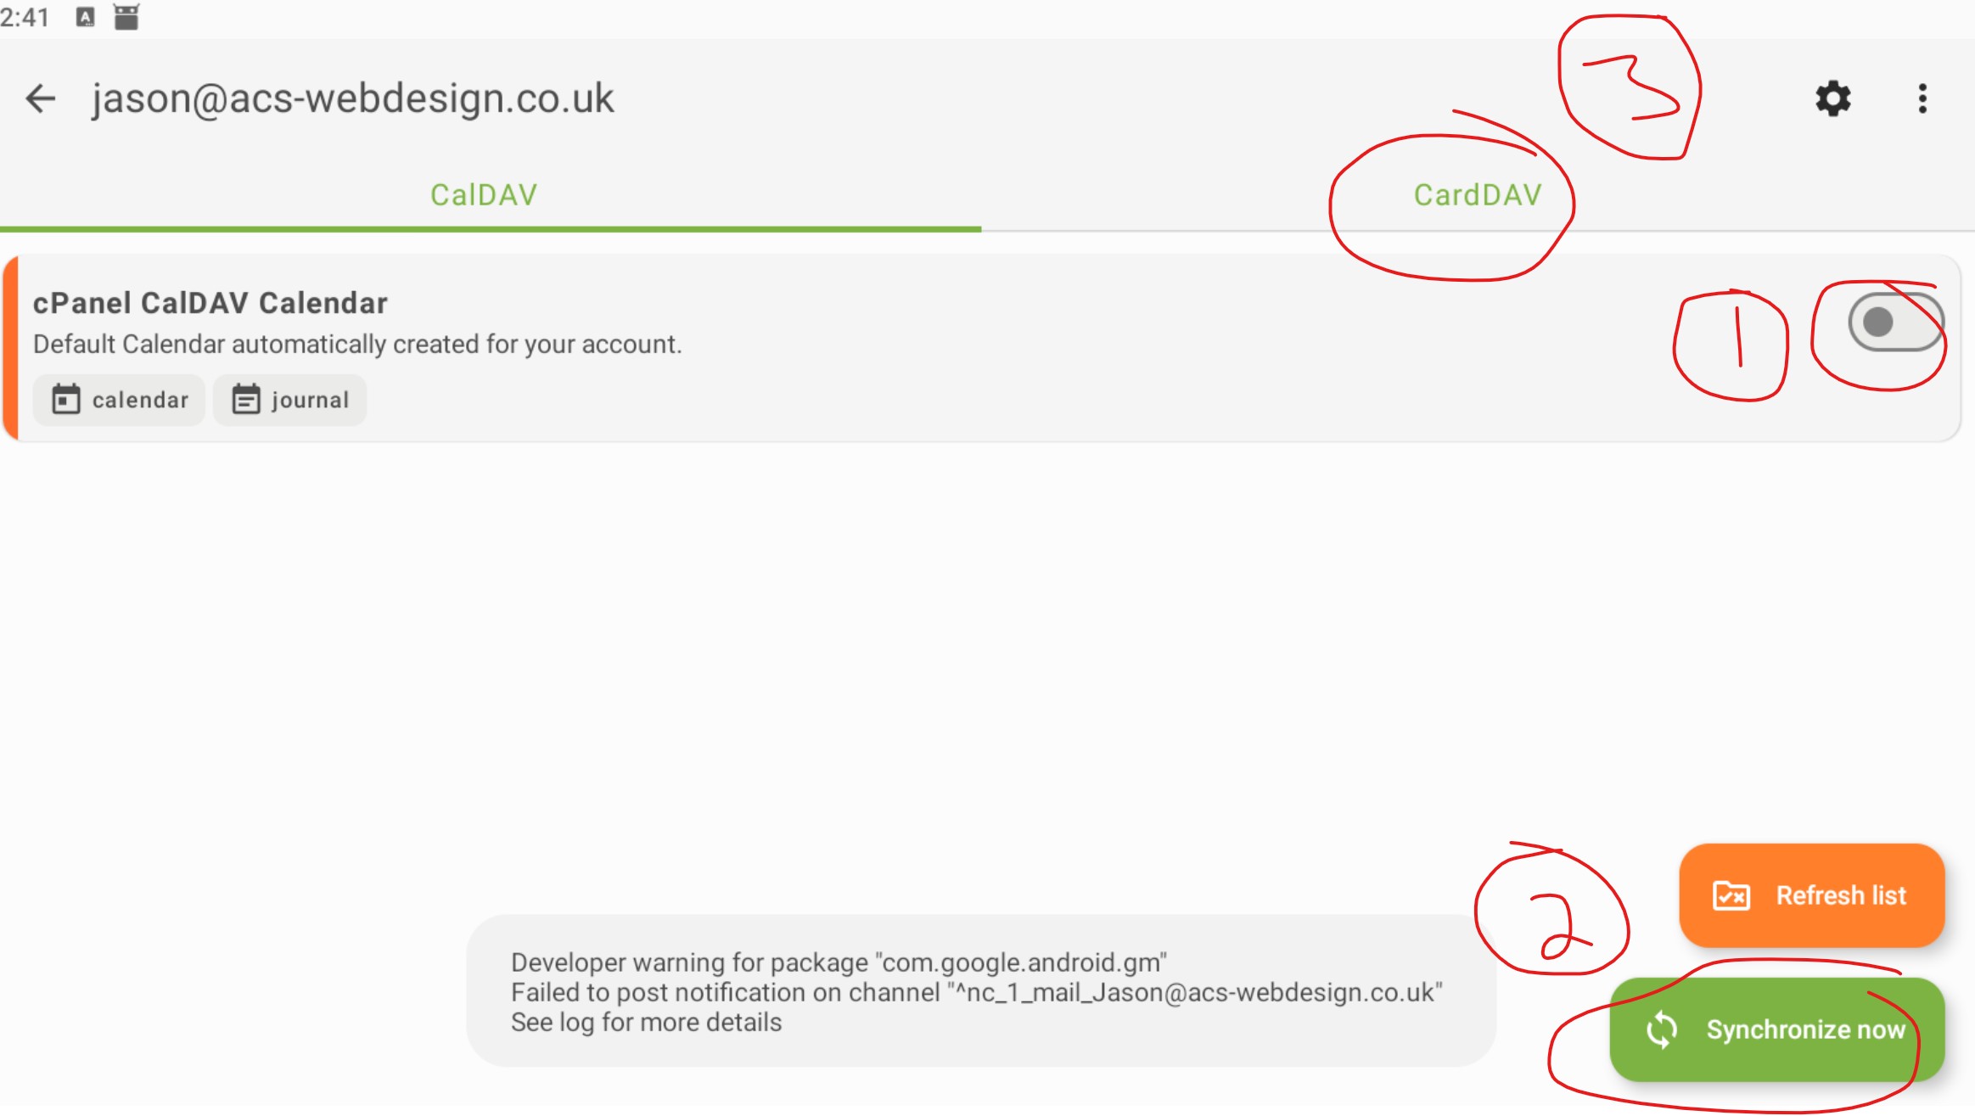Open the three-dot overflow menu

[x=1922, y=98]
